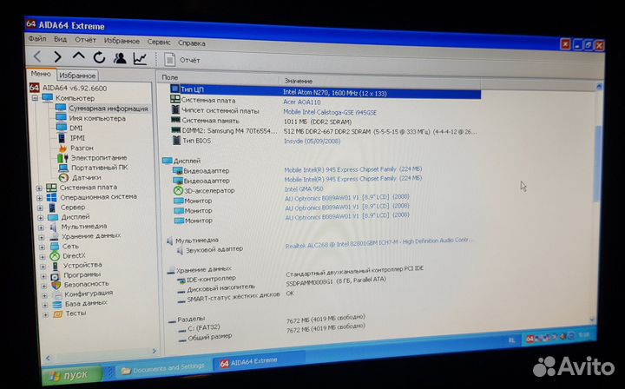The image size is (625, 389).
Task: Open the Отчёт menu in the menu bar
Action: tap(85, 40)
